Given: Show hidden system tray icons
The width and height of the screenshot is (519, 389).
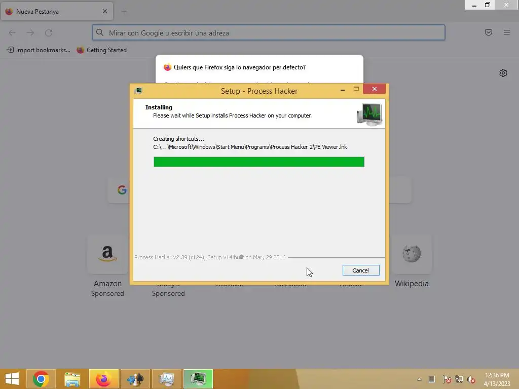Looking at the screenshot, I should point(419,379).
